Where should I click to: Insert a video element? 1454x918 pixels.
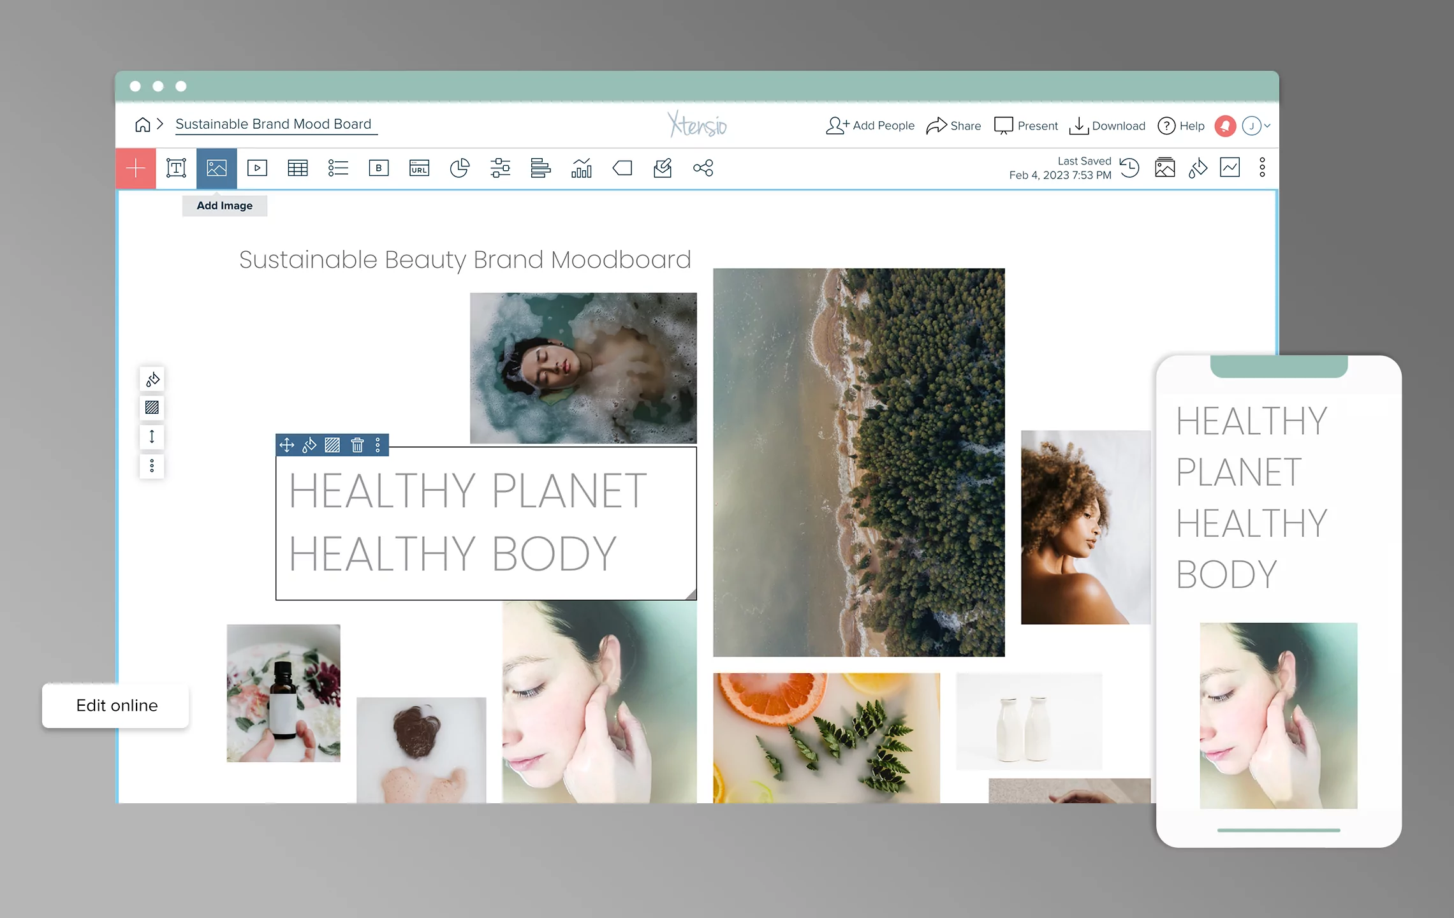click(257, 168)
